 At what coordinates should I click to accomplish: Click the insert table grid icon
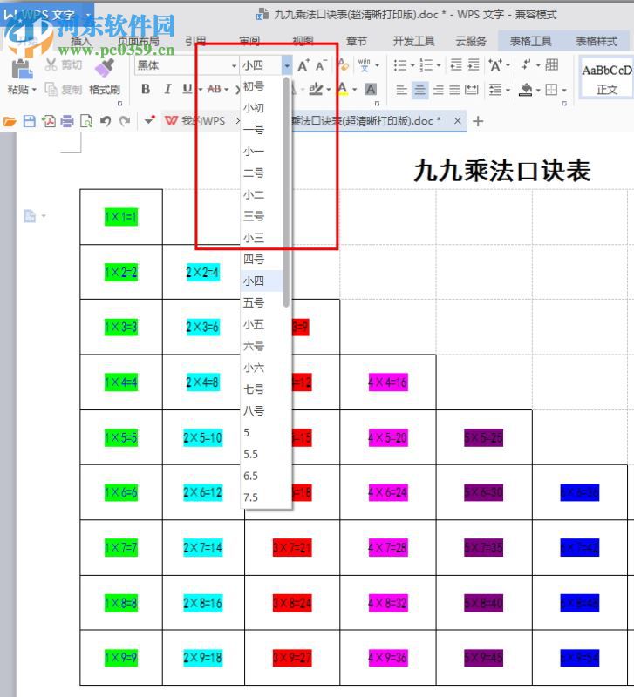click(x=552, y=64)
